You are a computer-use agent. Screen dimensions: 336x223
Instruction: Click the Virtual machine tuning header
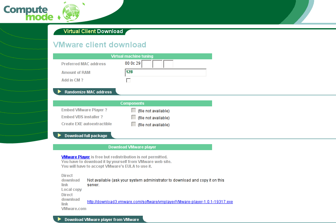(133, 56)
